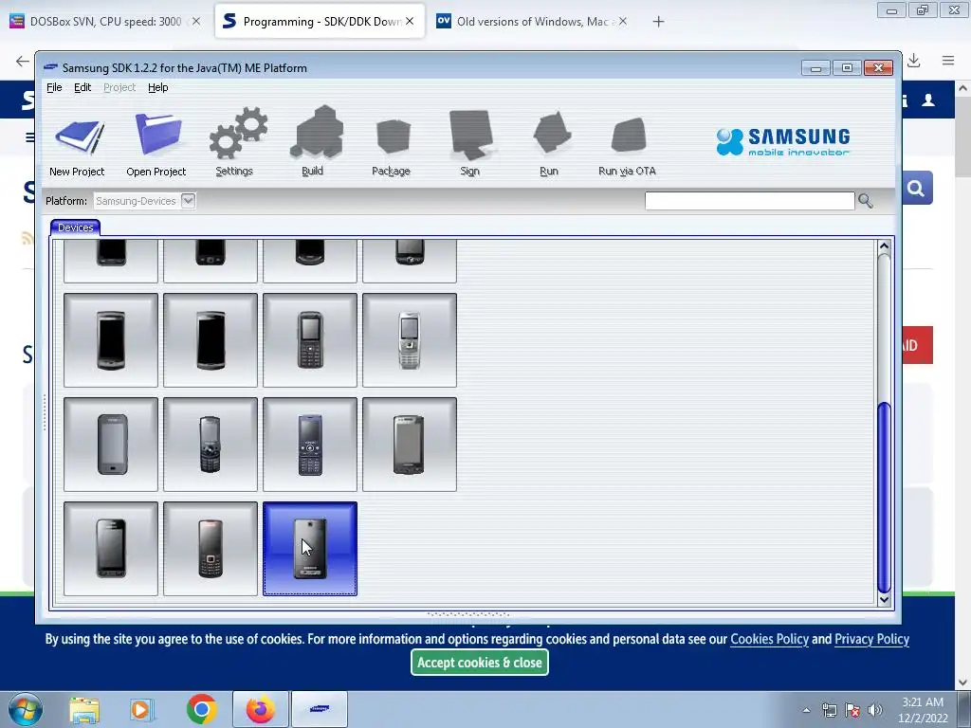
Task: Click the Package toolbar icon
Action: click(394, 136)
